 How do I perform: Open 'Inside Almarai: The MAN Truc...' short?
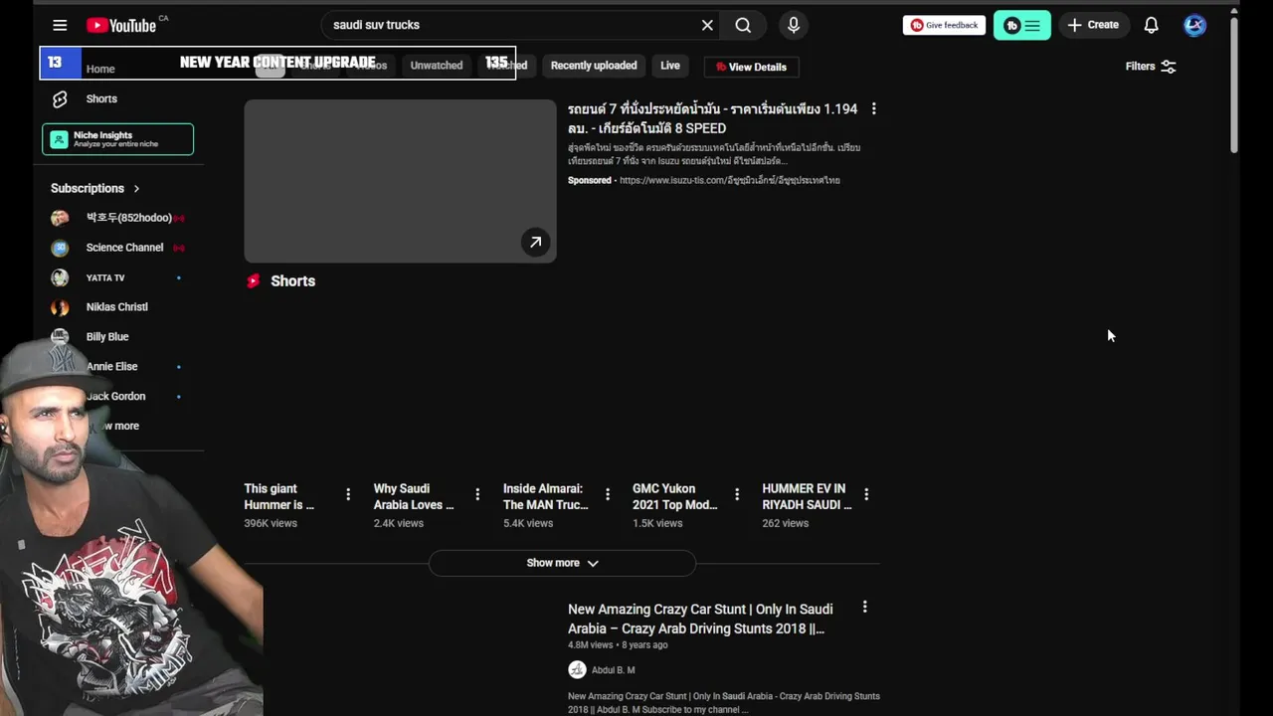546,496
